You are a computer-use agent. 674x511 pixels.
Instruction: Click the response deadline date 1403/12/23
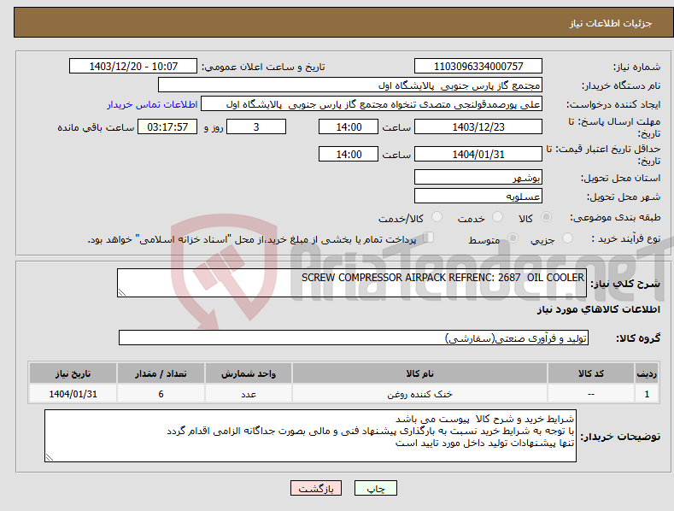click(478, 126)
